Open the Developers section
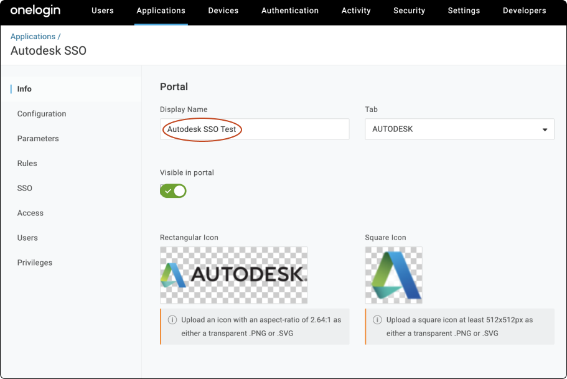This screenshot has width=567, height=379. pos(524,11)
